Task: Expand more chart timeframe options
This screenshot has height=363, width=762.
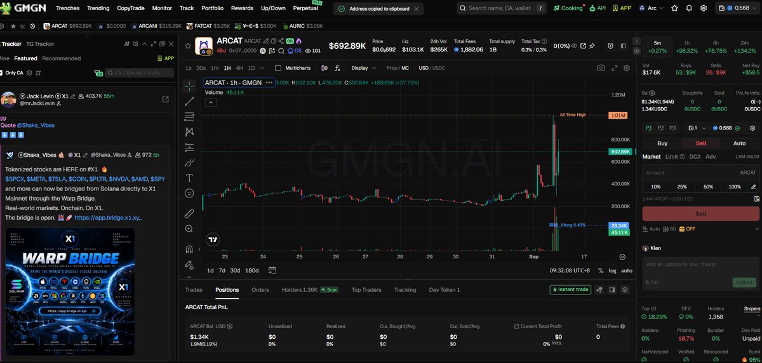Action: (x=262, y=68)
